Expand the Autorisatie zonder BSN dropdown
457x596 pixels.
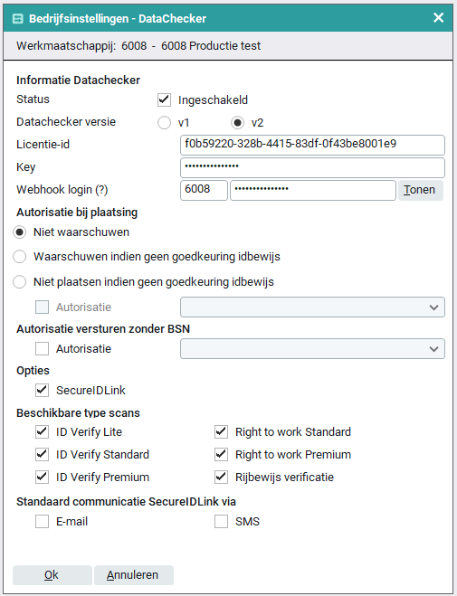point(312,349)
